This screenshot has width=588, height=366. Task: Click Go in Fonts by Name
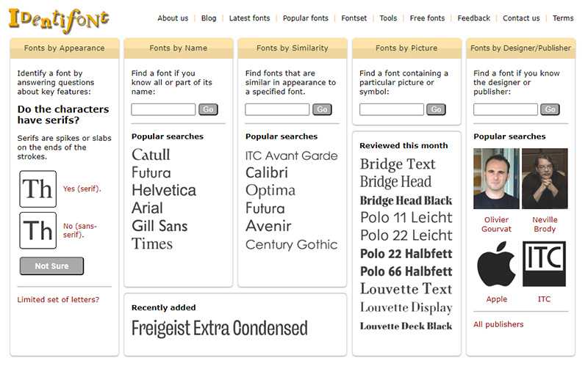point(208,109)
